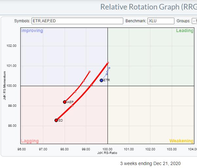Viewport: 197px width, 168px height.
Task: Click the Improving quadrant label
Action: [x=32, y=31]
